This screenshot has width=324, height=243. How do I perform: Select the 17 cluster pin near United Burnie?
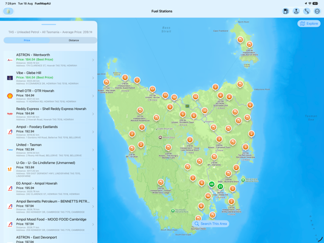(x=153, y=89)
